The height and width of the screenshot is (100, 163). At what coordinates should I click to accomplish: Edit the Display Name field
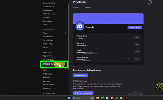[137, 37]
